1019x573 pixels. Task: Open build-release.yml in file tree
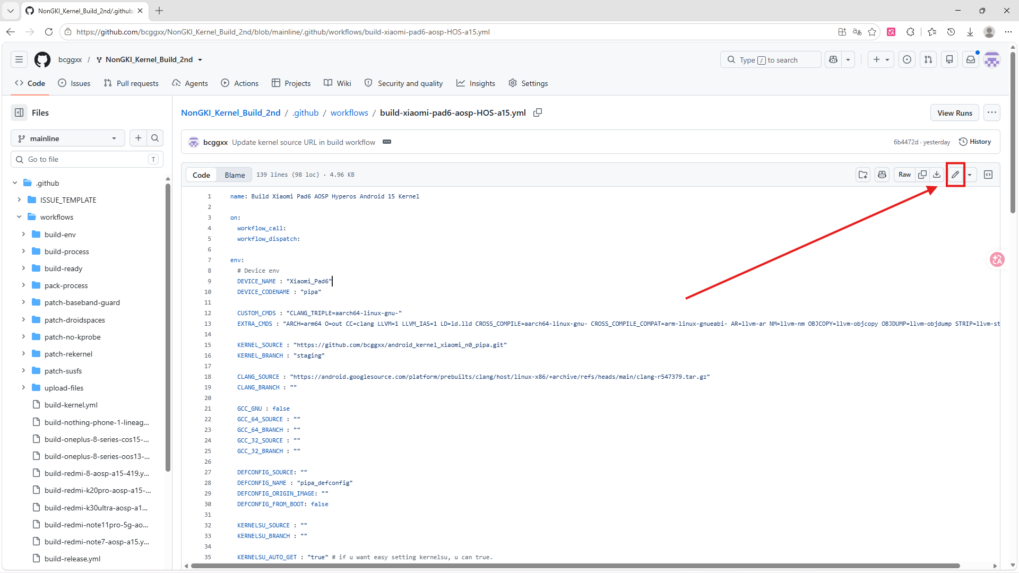tap(72, 559)
